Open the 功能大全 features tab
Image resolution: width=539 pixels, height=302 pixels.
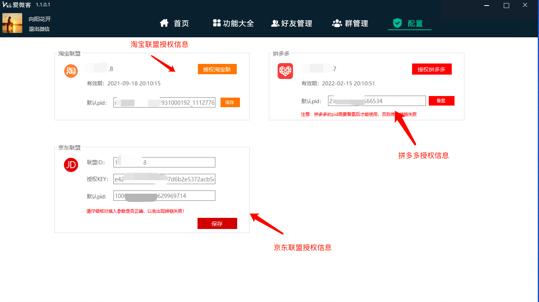(x=233, y=23)
